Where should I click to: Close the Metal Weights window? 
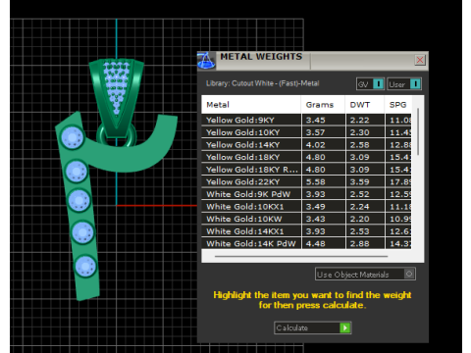click(x=420, y=60)
